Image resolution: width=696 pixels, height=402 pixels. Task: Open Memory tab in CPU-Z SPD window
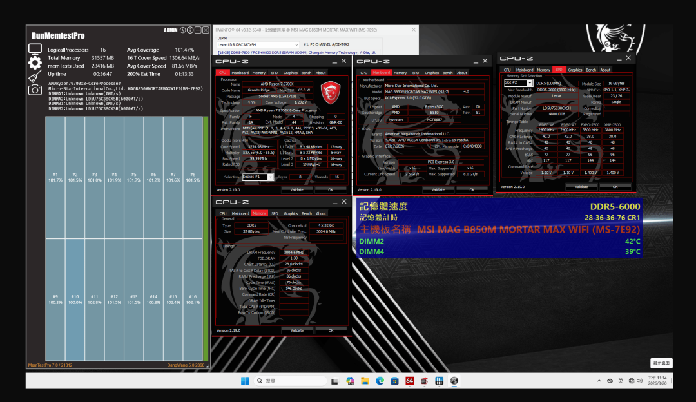tap(543, 70)
